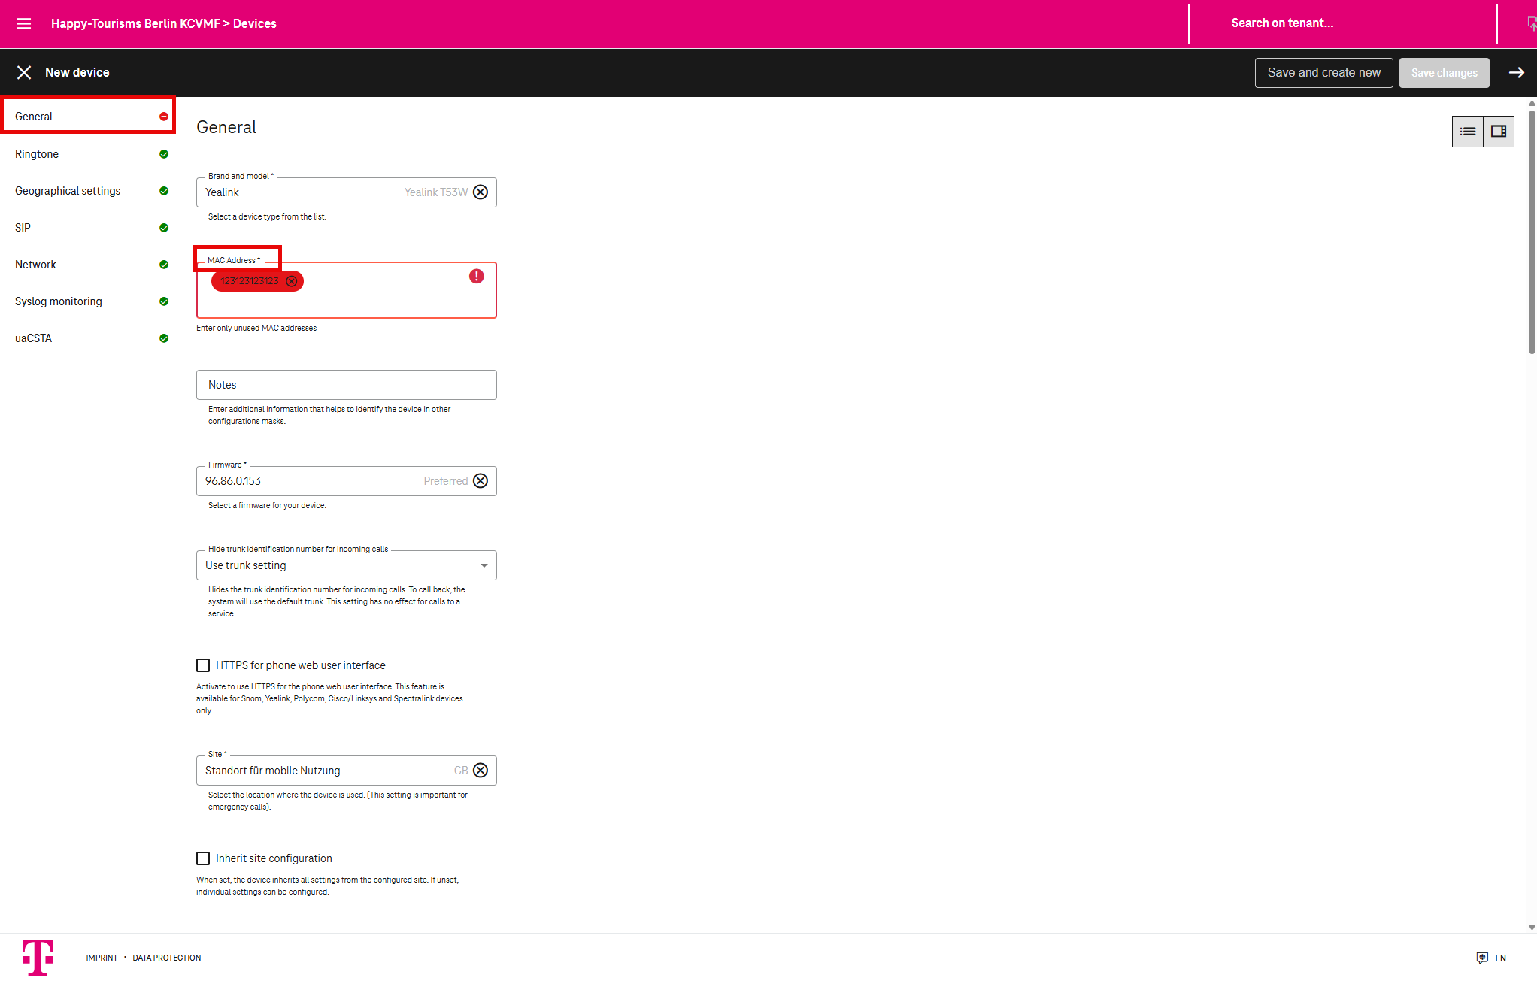Open the Syslog monitoring section
The image size is (1537, 981).
[59, 301]
